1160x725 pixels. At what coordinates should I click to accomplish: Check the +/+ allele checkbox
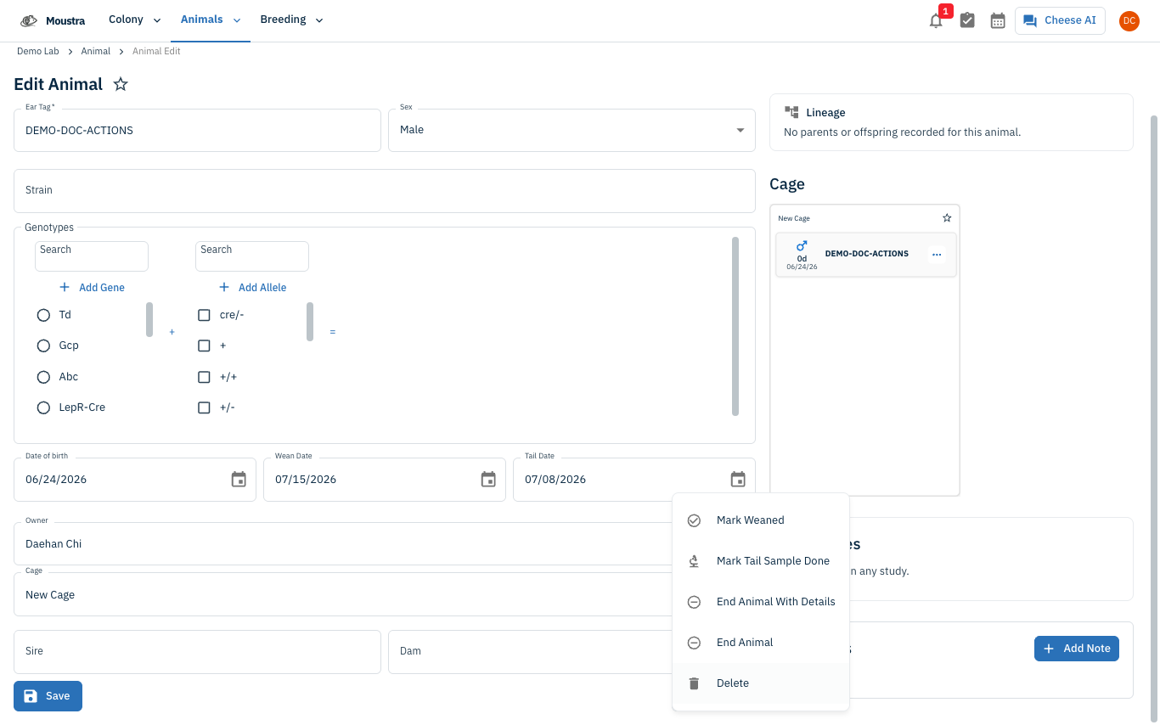[204, 377]
